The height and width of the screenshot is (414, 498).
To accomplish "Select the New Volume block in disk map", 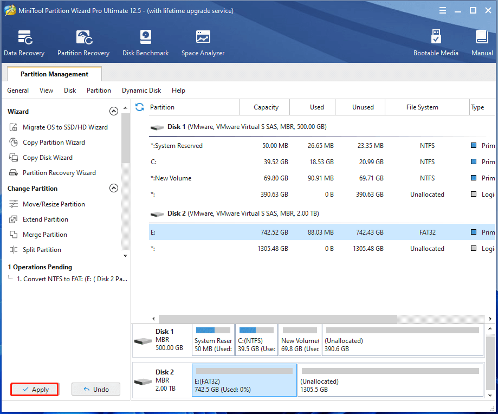I will (x=300, y=340).
